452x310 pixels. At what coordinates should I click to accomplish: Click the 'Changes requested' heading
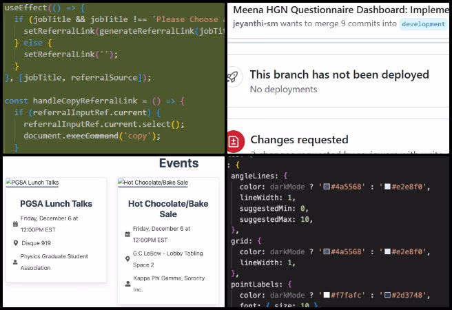coord(299,140)
